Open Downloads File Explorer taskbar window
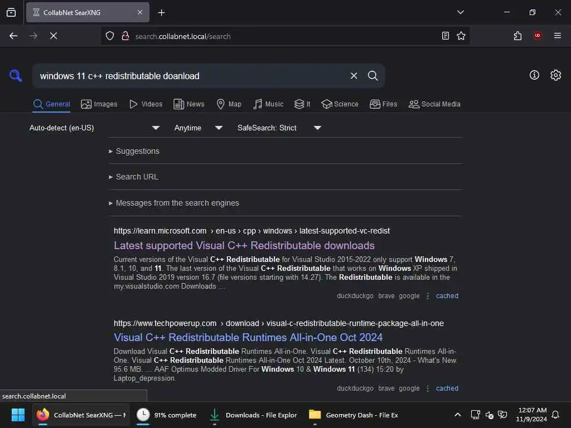571x428 pixels. point(253,415)
